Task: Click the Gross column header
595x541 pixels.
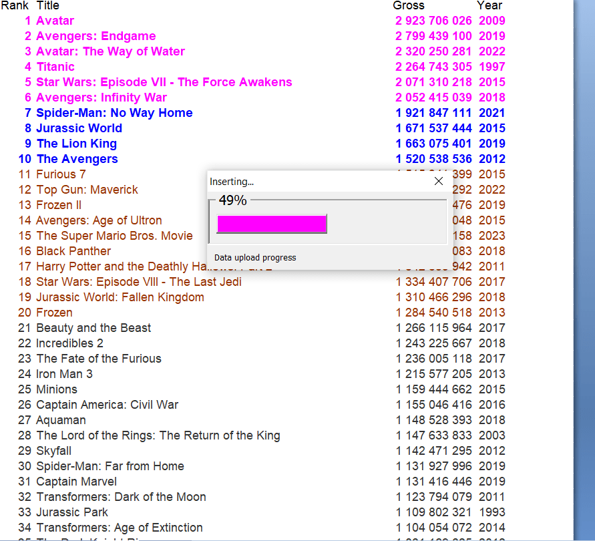Action: click(408, 5)
